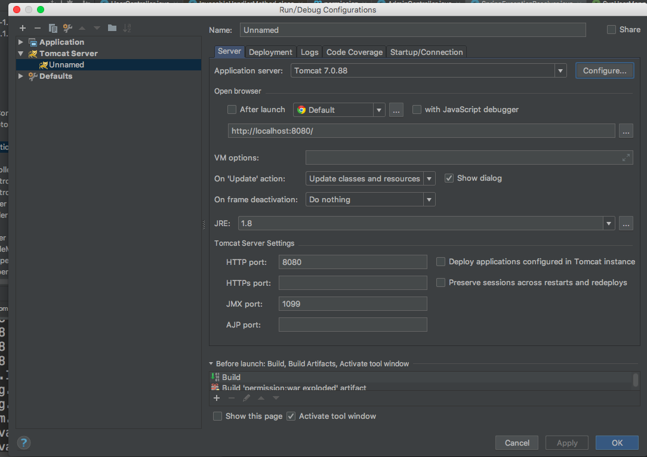This screenshot has width=647, height=457.
Task: Expand the Application tree node
Action: [21, 42]
